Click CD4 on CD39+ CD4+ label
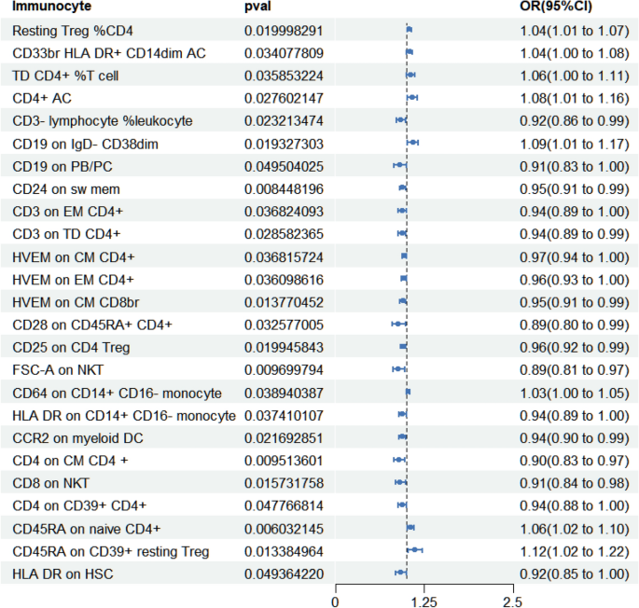Screen dimensions: 639x608 79,505
